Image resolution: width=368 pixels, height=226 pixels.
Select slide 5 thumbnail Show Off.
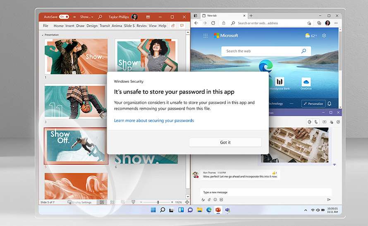click(x=76, y=146)
